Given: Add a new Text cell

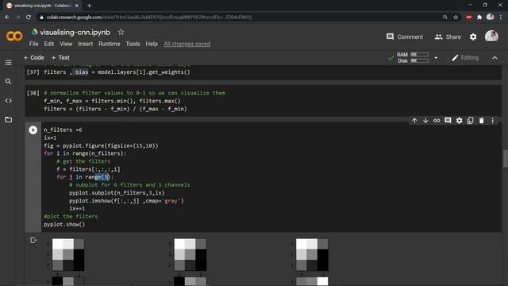Looking at the screenshot, I should click(x=60, y=58).
